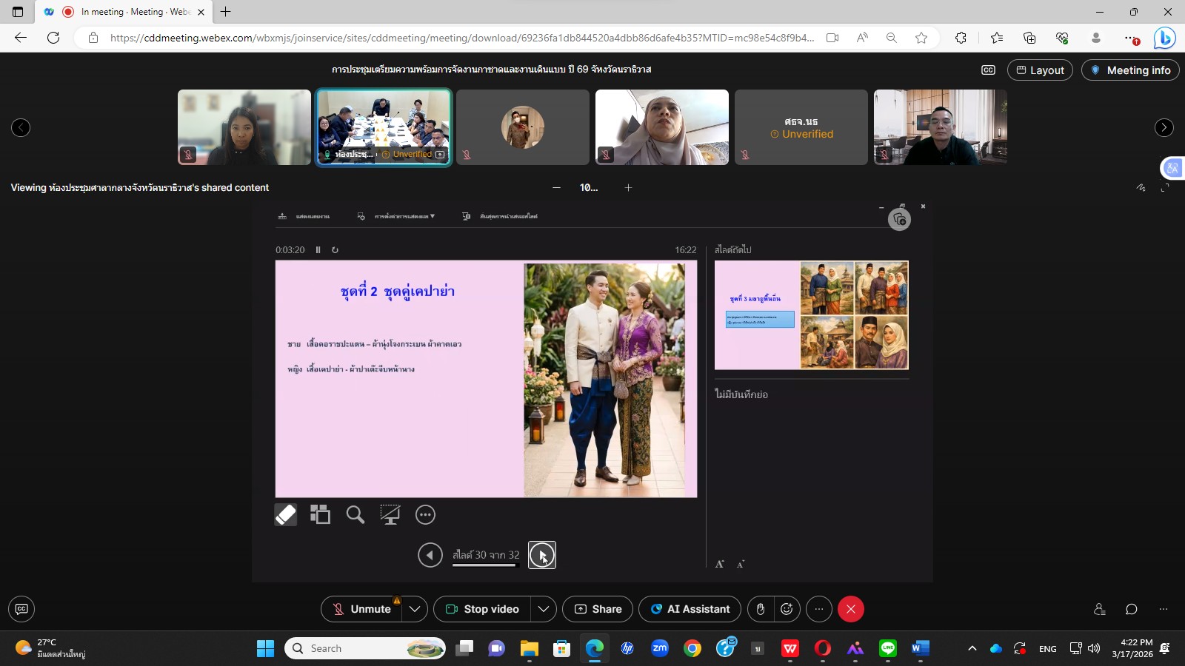Screen dimensions: 1185x666
Task: Toggle CC captions icon near Layout
Action: 988,70
